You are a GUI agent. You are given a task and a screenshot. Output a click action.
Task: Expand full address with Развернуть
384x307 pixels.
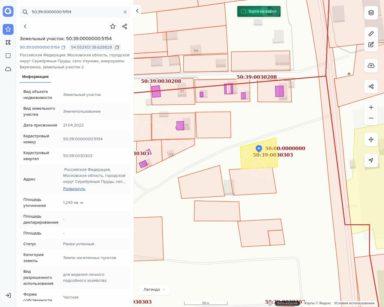click(74, 189)
